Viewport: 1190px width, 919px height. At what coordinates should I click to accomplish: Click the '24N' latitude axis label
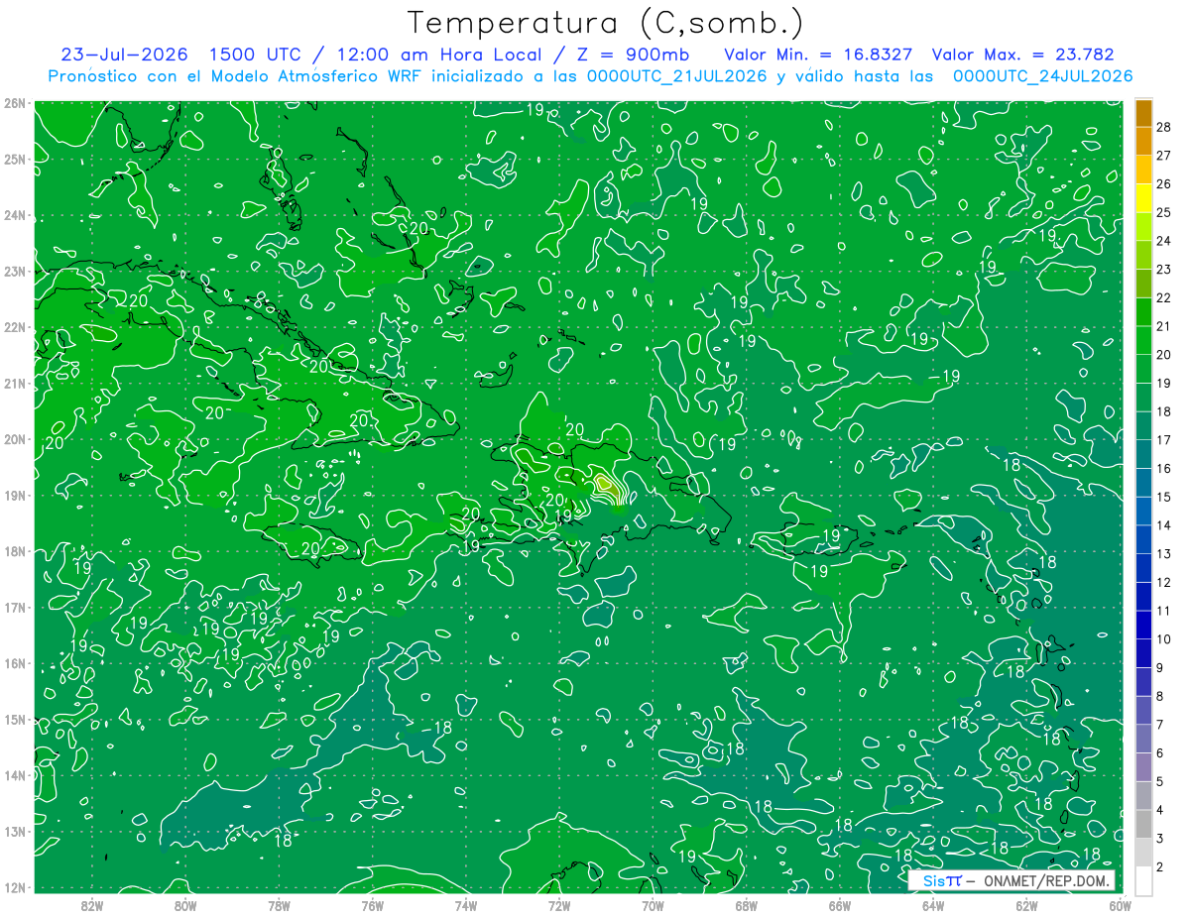(x=14, y=215)
